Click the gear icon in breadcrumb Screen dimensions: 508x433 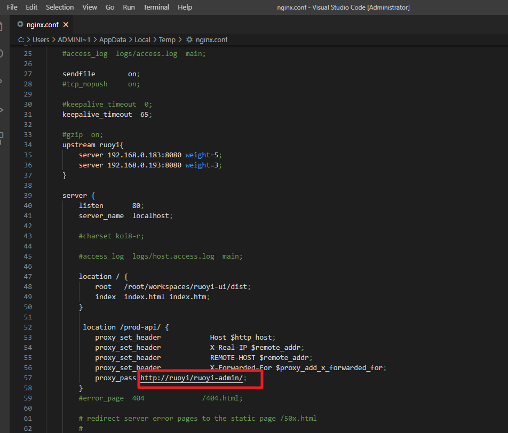(x=189, y=39)
